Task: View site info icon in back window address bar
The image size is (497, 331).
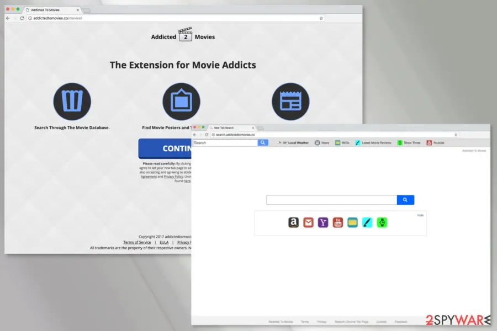Action: tap(30, 18)
